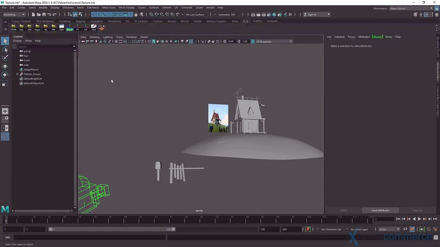
Task: Open the sRGB gamma view transform dropdown
Action: 274,42
